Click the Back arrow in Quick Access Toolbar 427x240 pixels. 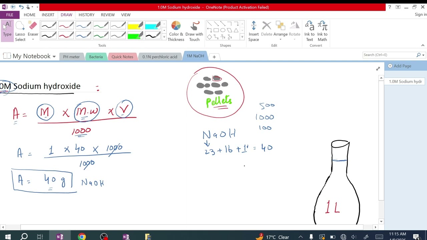[13, 7]
